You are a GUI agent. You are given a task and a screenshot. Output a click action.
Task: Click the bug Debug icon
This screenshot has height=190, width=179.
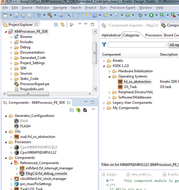pos(140,15)
